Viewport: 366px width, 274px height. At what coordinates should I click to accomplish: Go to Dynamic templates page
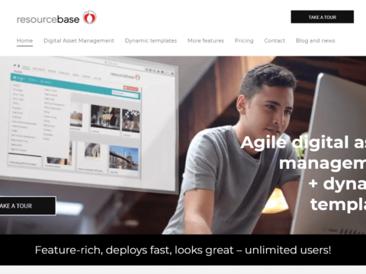pyautogui.click(x=151, y=40)
